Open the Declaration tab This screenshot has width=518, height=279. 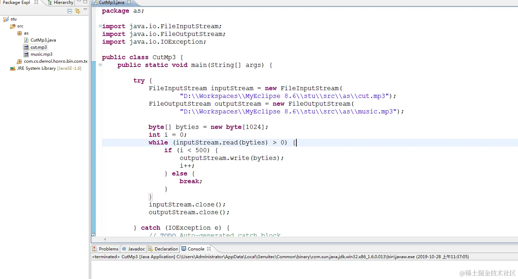tap(163, 249)
